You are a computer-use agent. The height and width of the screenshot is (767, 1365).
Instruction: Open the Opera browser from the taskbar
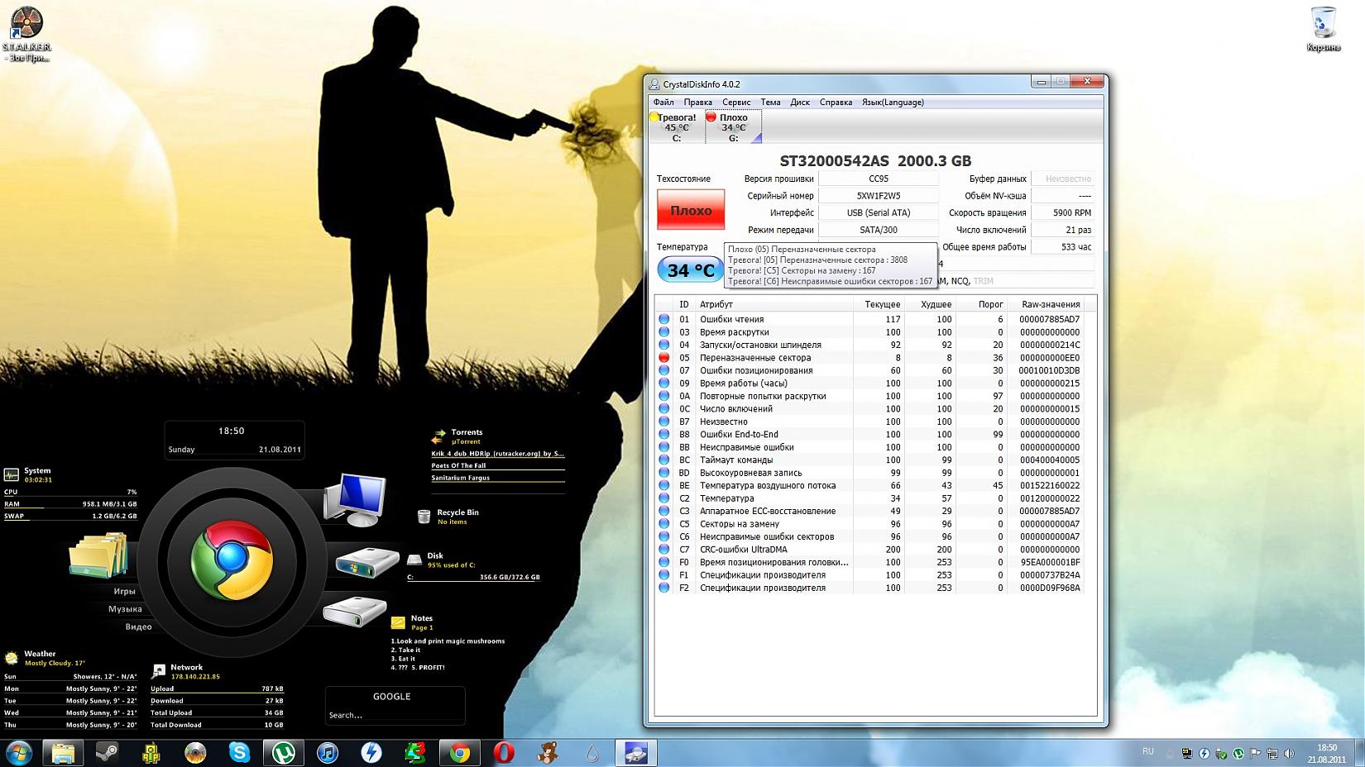tap(504, 752)
